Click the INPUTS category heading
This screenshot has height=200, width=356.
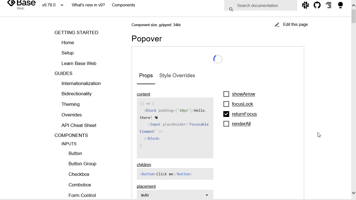click(69, 144)
